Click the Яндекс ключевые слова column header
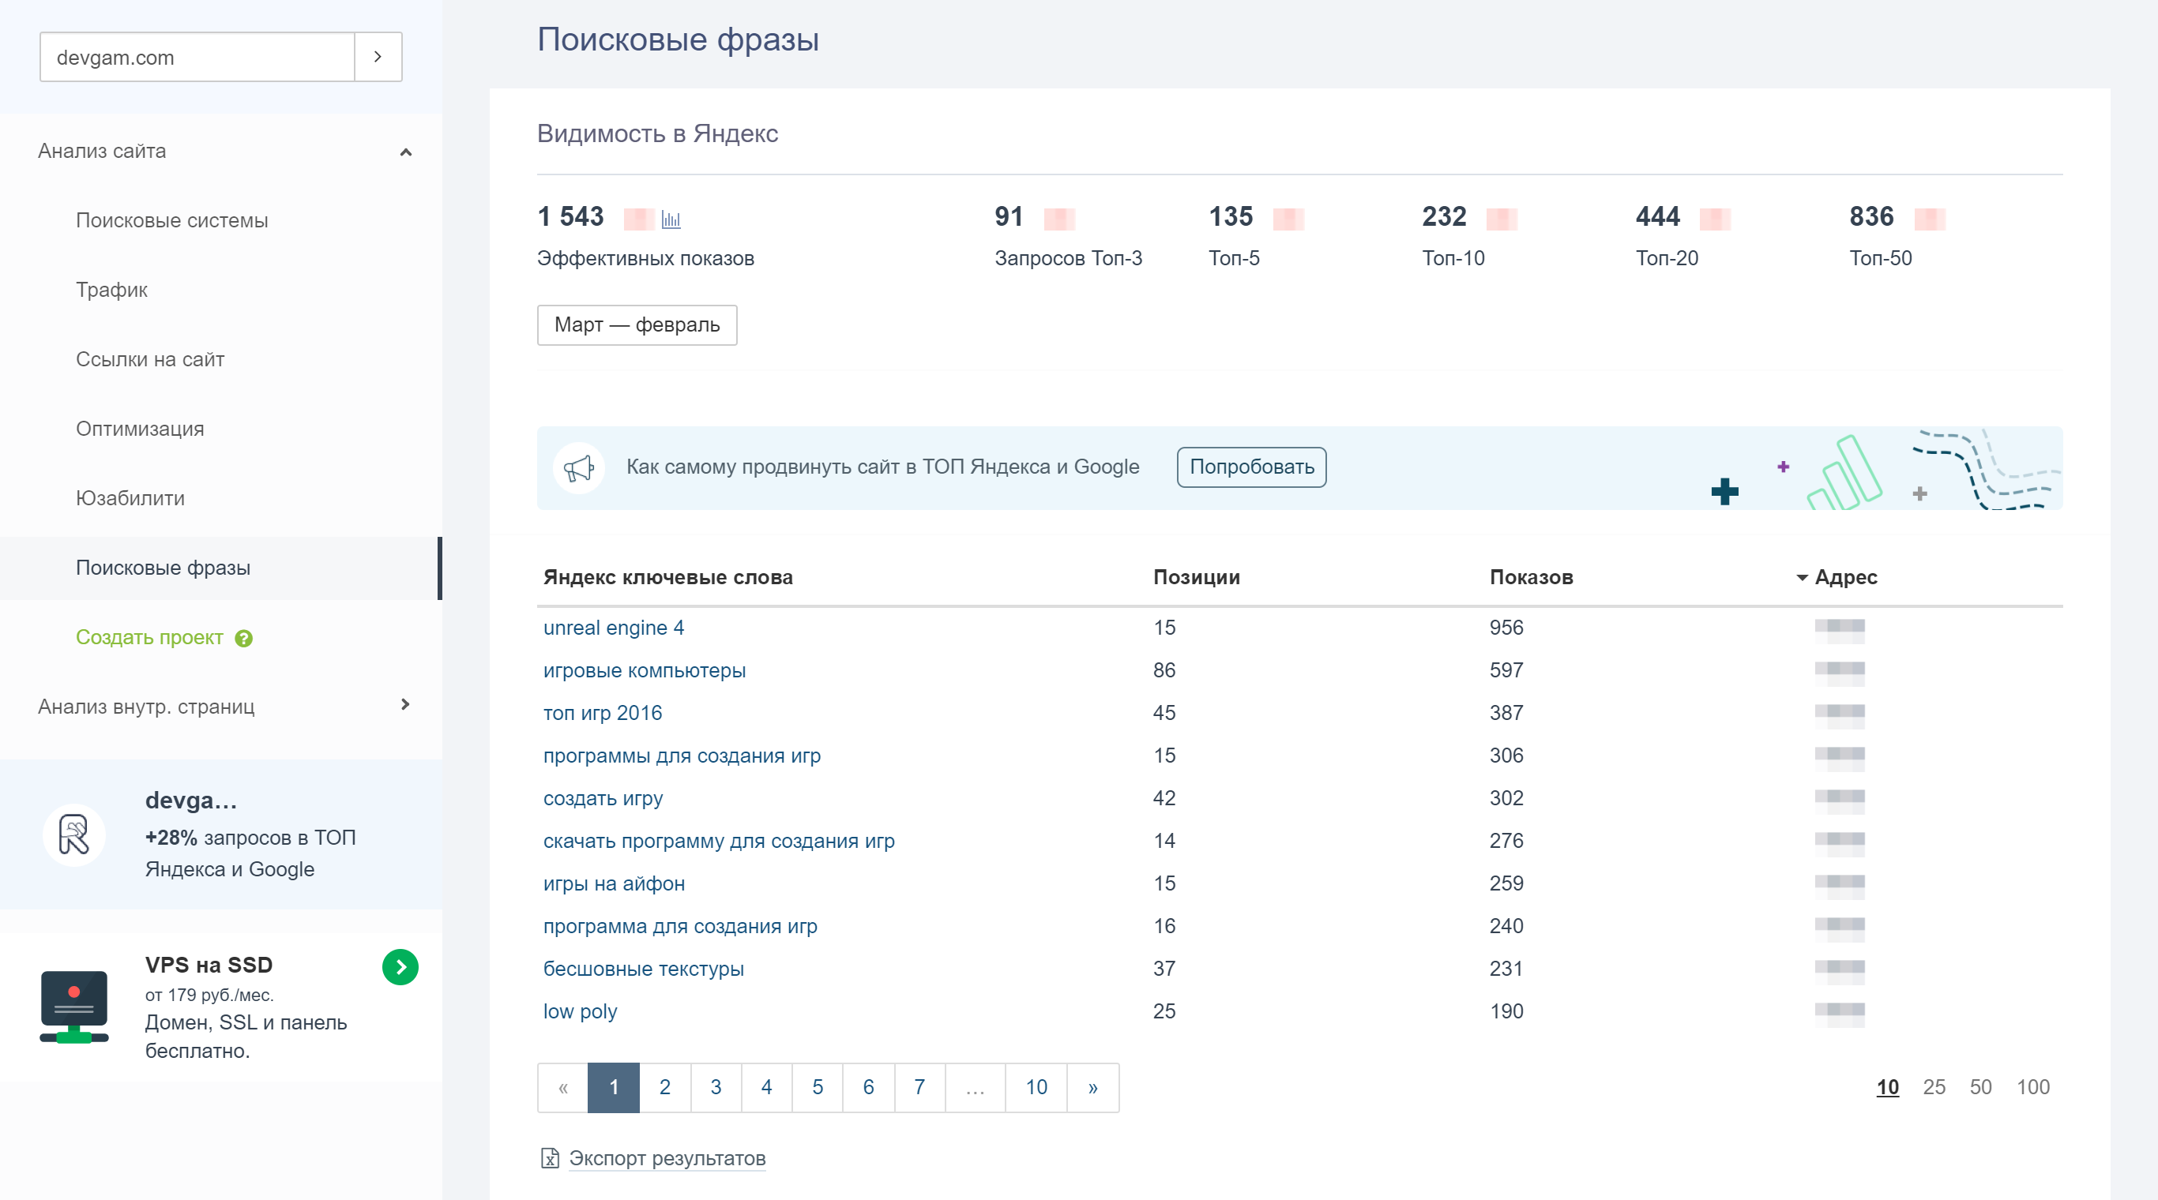 pyautogui.click(x=667, y=577)
